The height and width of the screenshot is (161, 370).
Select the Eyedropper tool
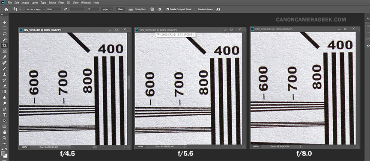[4, 57]
